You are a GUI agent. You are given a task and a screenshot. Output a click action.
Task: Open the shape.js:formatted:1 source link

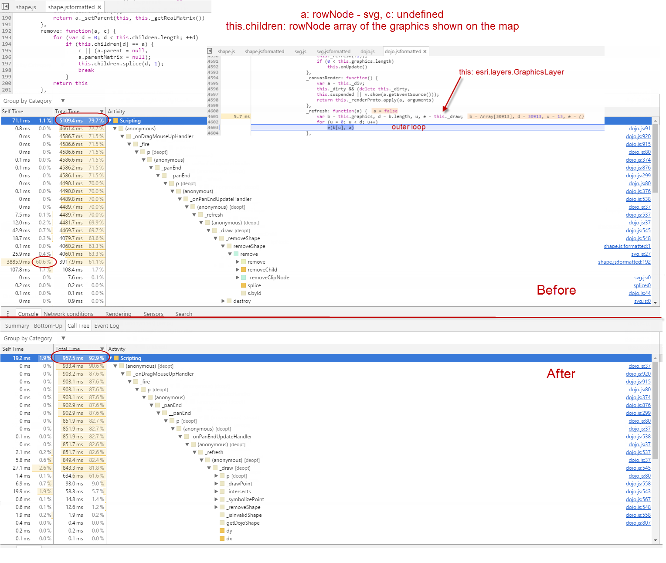(x=627, y=246)
